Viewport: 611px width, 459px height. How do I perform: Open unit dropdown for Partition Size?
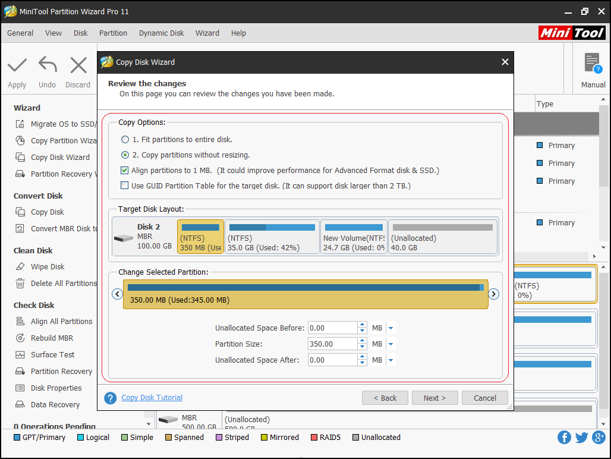pyautogui.click(x=390, y=344)
